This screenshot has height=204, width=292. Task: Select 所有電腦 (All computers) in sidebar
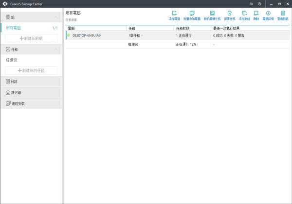pyautogui.click(x=31, y=28)
